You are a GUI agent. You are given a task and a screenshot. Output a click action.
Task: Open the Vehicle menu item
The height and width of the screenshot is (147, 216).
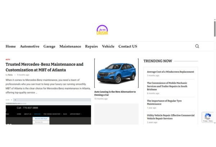[x=108, y=46]
